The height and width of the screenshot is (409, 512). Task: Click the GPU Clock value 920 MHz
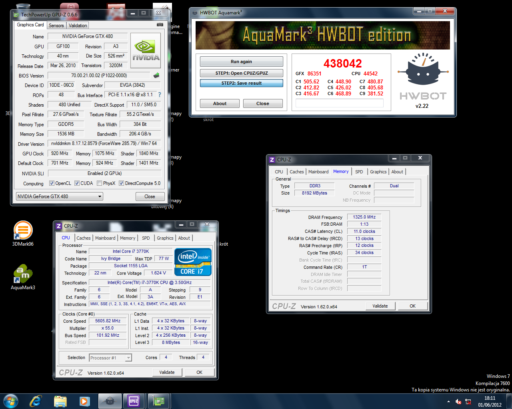(60, 153)
